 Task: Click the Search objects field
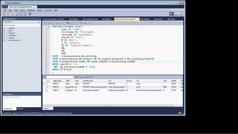point(22,25)
